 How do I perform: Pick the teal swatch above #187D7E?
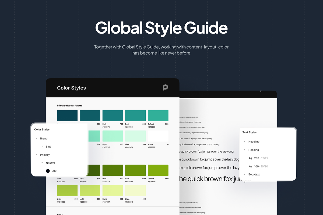(x=113, y=116)
